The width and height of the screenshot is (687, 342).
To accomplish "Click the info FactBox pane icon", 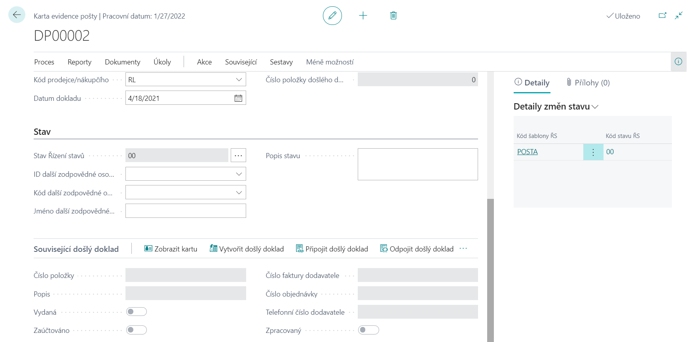I will point(678,62).
